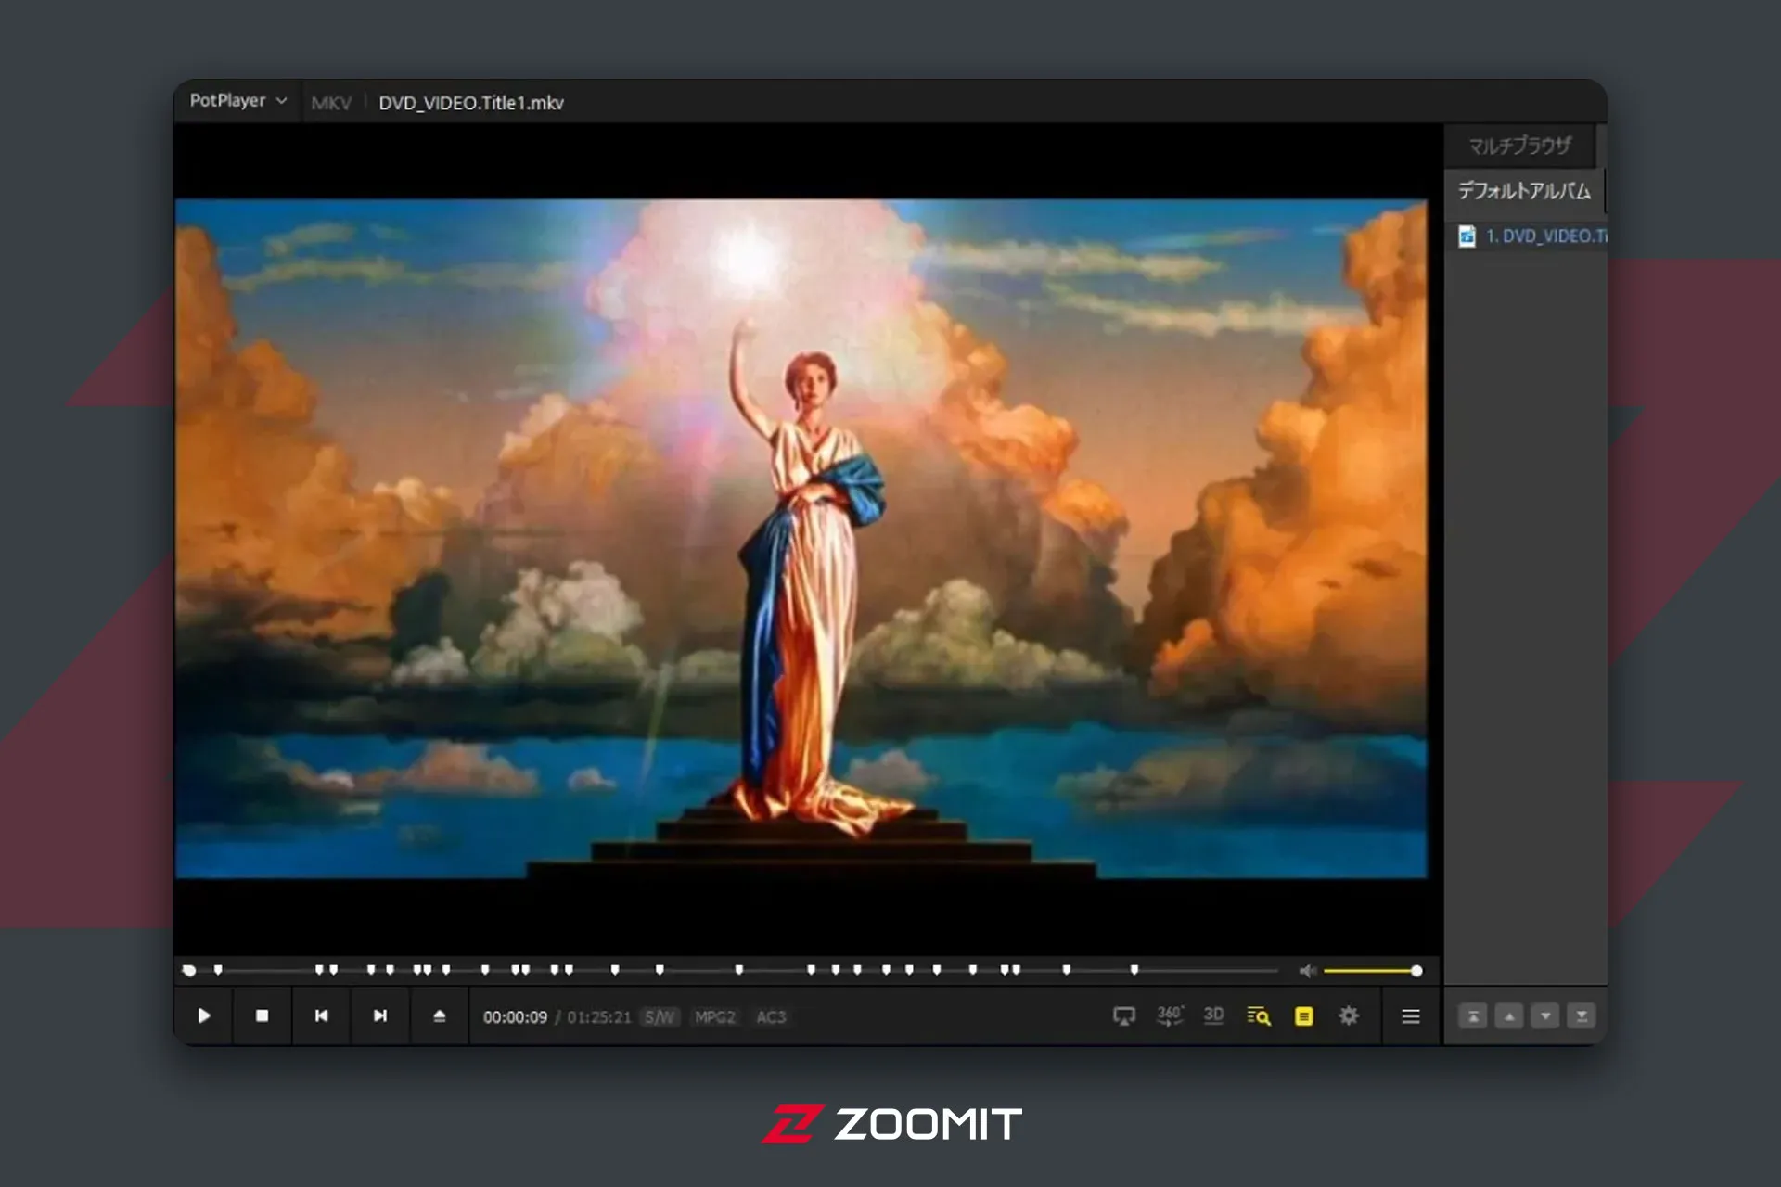Image resolution: width=1781 pixels, height=1187 pixels.
Task: Click the file icon beside 1. DVD_VIDEO
Action: [1467, 236]
